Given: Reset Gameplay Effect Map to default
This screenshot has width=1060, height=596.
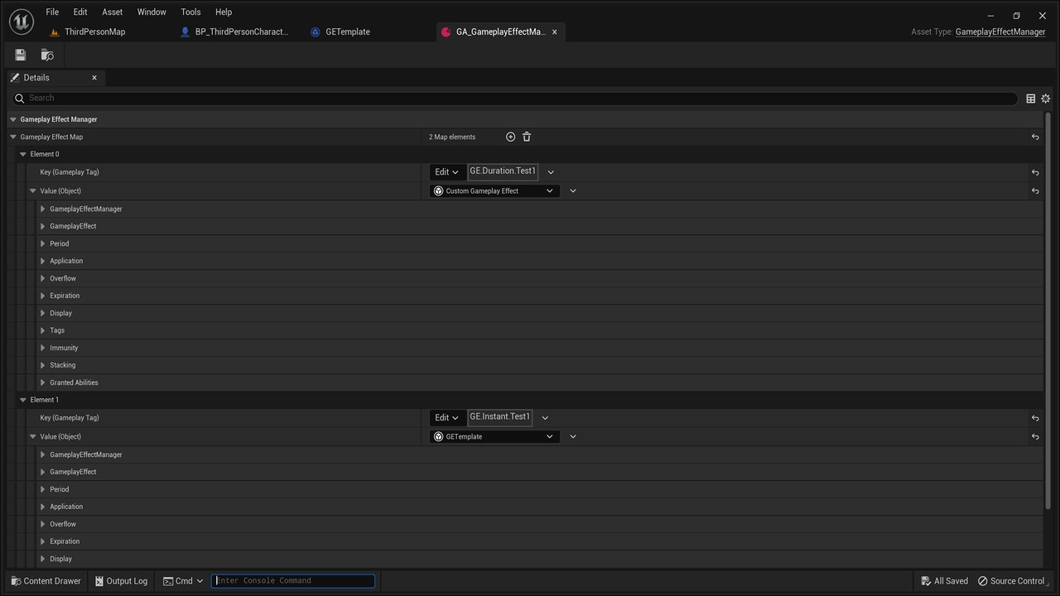Looking at the screenshot, I should point(1035,137).
